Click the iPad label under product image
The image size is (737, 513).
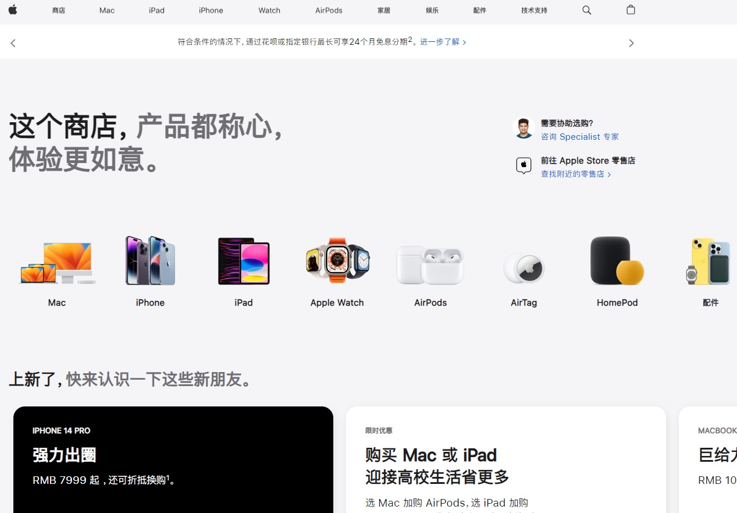[244, 303]
